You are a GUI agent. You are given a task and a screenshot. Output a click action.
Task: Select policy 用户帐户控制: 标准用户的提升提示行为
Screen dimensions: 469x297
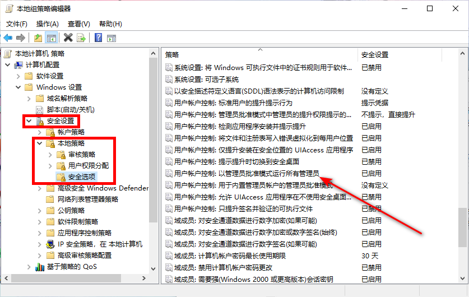tap(233, 103)
